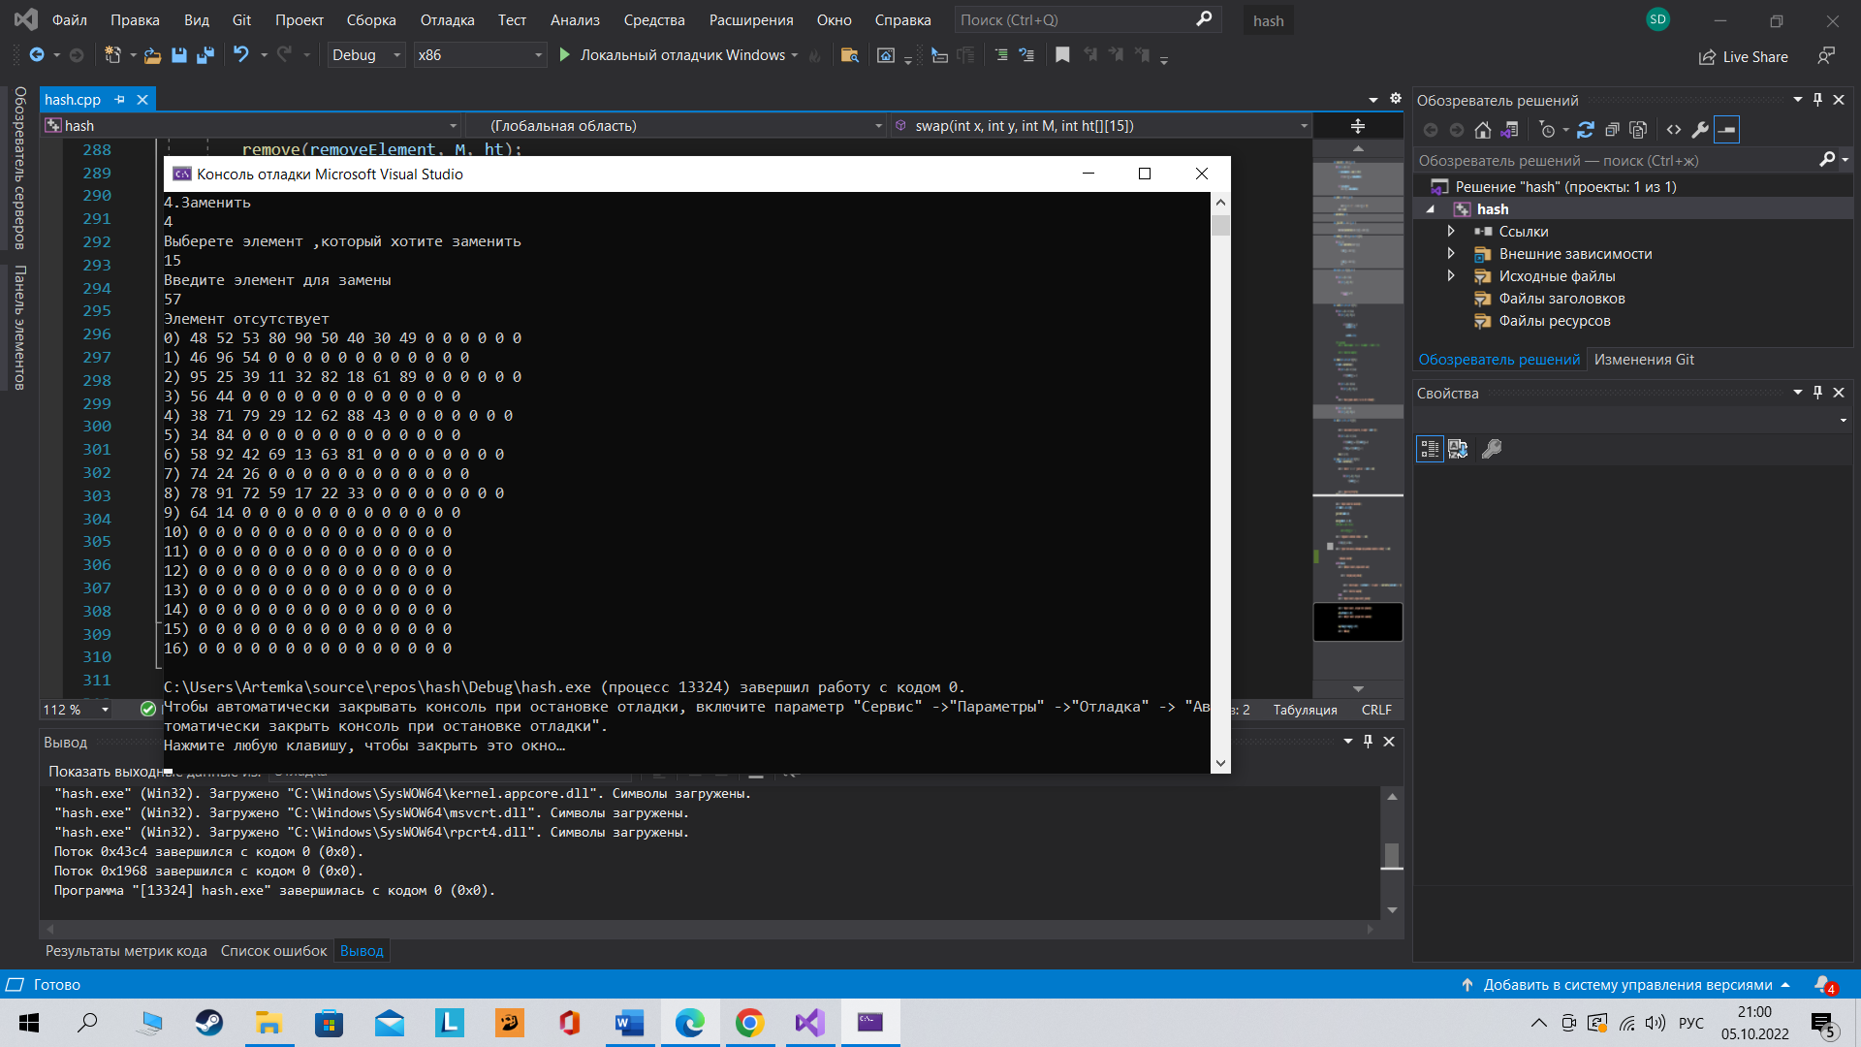Screen dimensions: 1861x1047
Task: Open Google Chrome from the taskbar
Action: coord(749,1023)
